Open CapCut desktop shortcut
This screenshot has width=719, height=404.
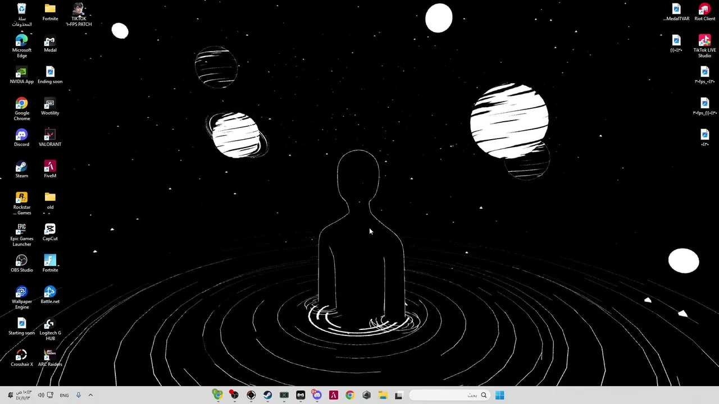[x=50, y=232]
